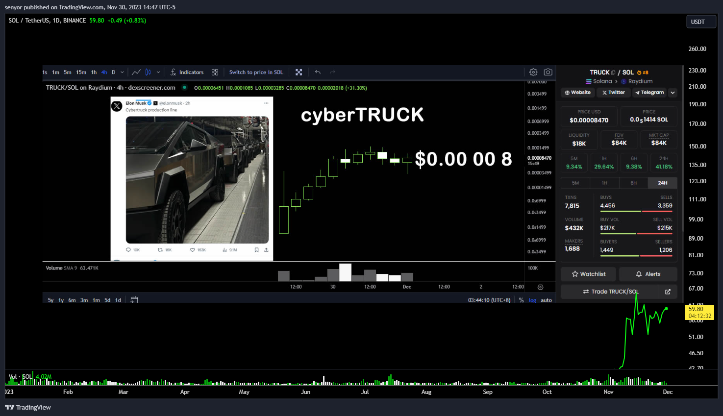
Task: Select the 1s timeframe
Action: click(45, 72)
